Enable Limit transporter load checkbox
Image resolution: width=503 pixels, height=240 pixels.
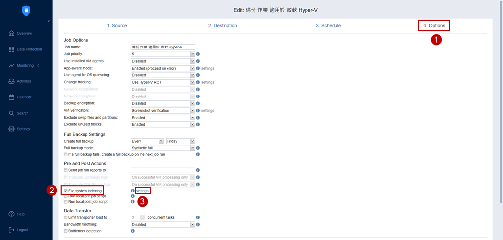click(x=66, y=217)
